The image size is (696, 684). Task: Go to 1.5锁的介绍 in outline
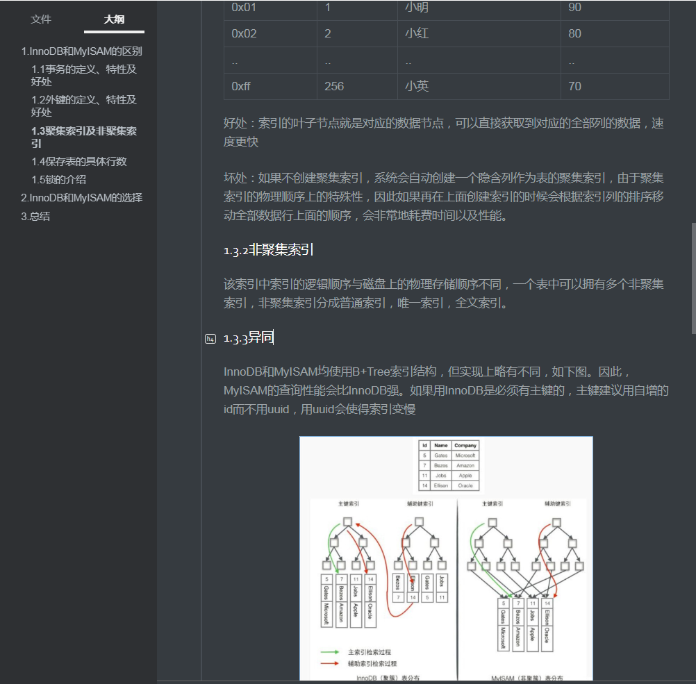58,180
